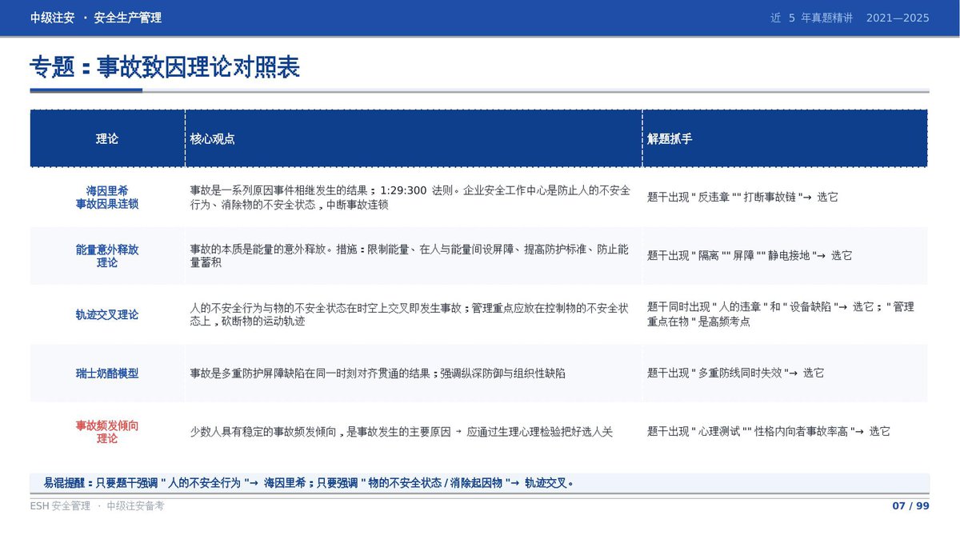Select the red 事故频发倾向 理论 cell
960x539 pixels.
107,432
